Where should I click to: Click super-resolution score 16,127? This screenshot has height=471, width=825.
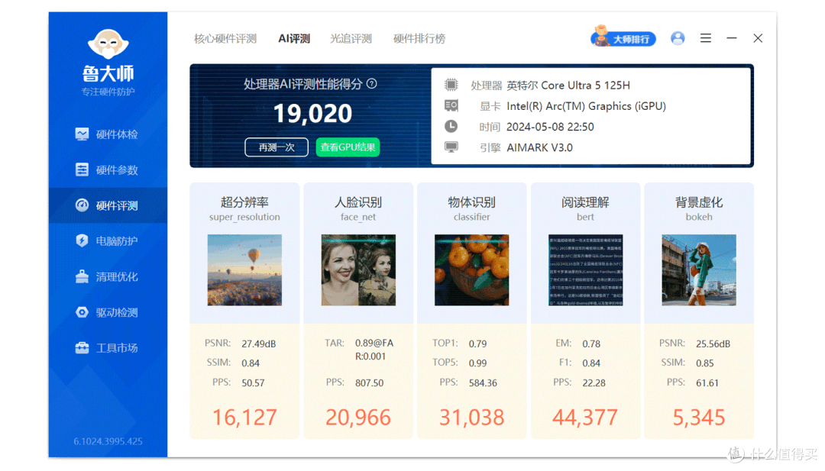(244, 418)
